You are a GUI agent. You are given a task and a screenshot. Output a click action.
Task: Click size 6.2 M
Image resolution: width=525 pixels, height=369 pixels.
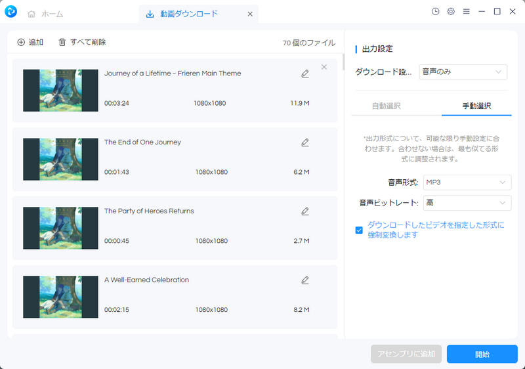(x=301, y=172)
